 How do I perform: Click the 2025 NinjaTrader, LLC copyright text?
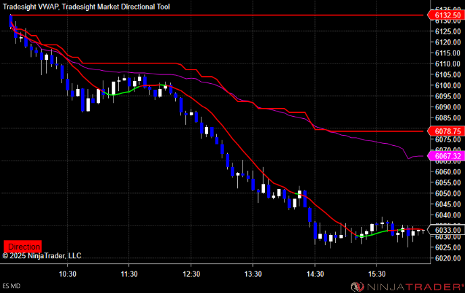click(x=42, y=256)
